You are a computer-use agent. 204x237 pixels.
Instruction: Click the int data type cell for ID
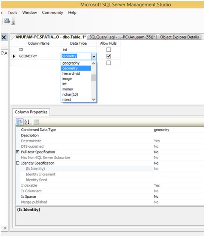coord(79,49)
